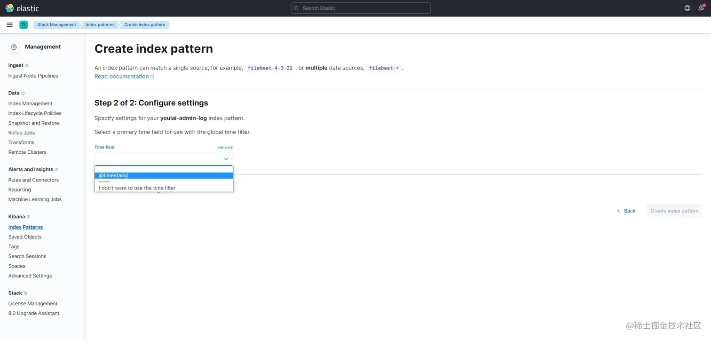Viewport: 711px width, 340px height.
Task: Open Remote Clusters
Action: 27,152
